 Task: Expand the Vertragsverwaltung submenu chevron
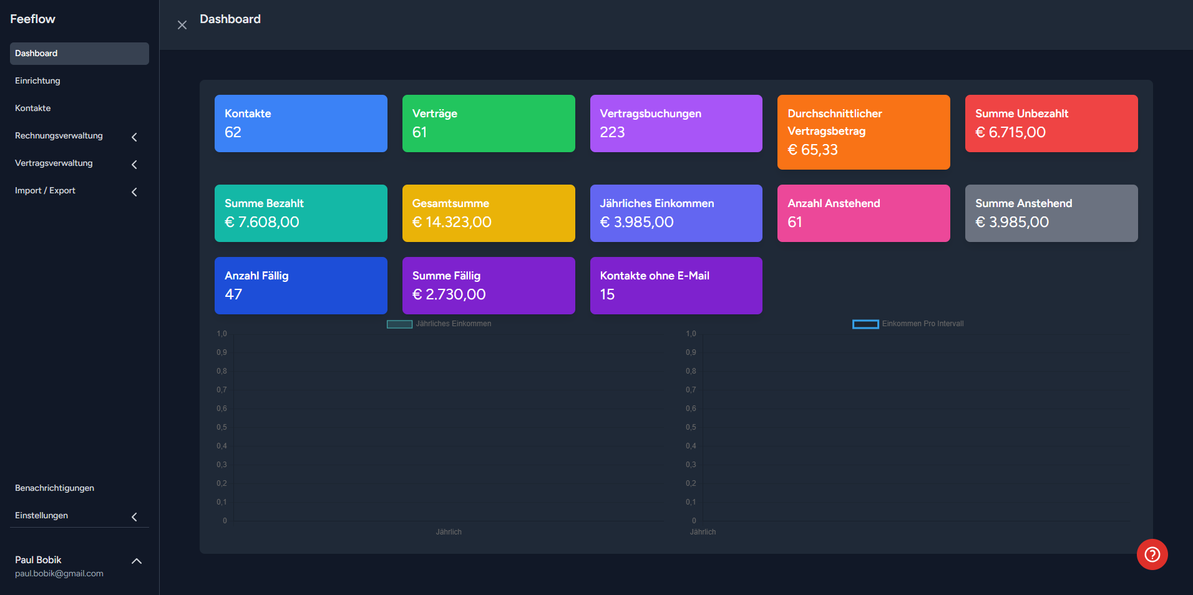click(x=134, y=165)
